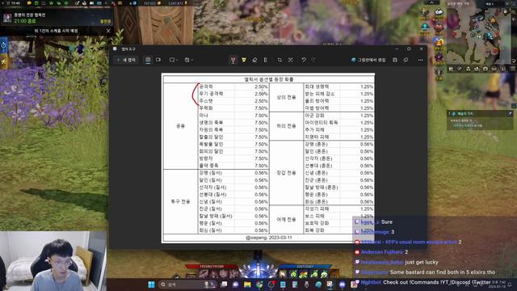517x291 pixels.
Task: Click the game minimap
Action: 480,36
